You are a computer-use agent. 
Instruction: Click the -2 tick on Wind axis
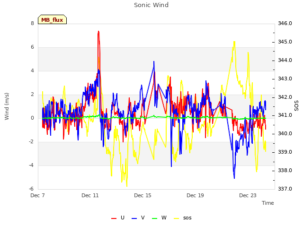click(31, 142)
